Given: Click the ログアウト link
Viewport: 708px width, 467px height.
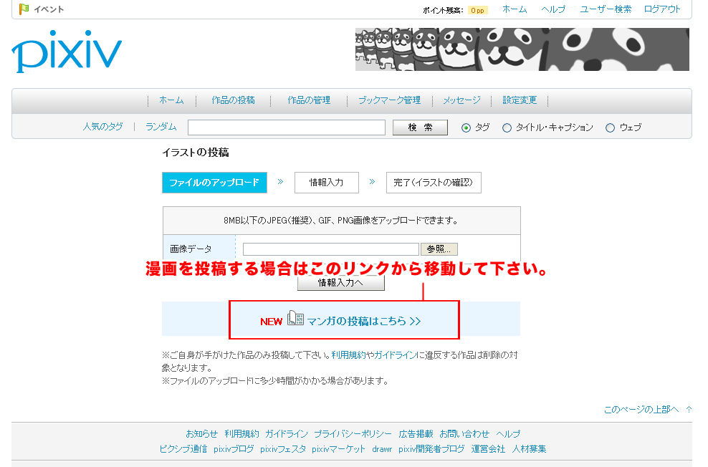Looking at the screenshot, I should pos(662,9).
